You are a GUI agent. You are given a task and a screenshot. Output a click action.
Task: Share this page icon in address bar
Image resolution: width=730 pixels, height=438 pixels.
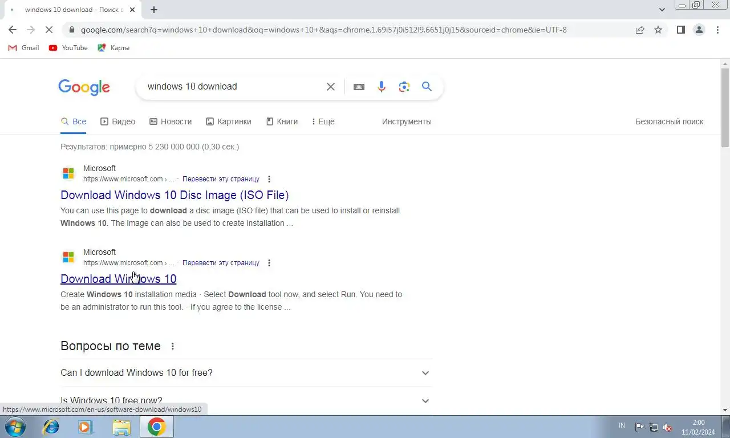point(640,30)
